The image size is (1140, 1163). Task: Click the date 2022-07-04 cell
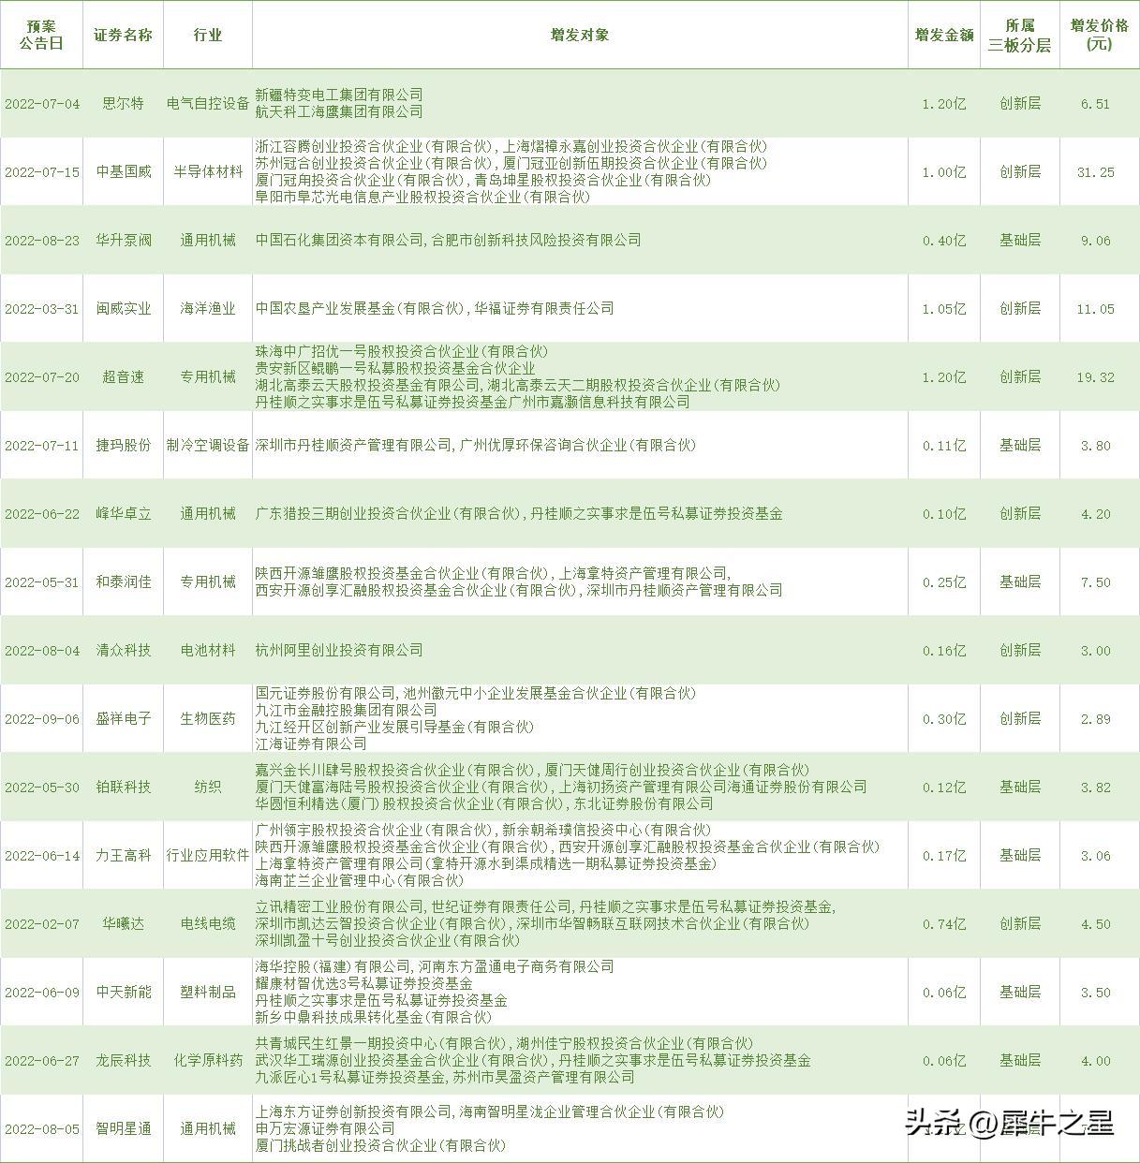pos(41,103)
